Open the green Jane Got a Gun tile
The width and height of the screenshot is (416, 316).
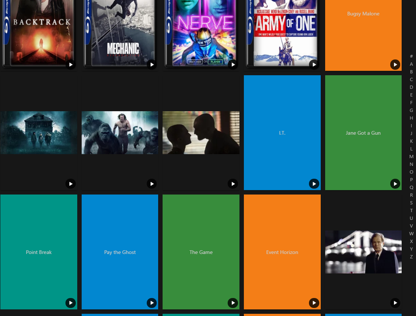pyautogui.click(x=363, y=132)
